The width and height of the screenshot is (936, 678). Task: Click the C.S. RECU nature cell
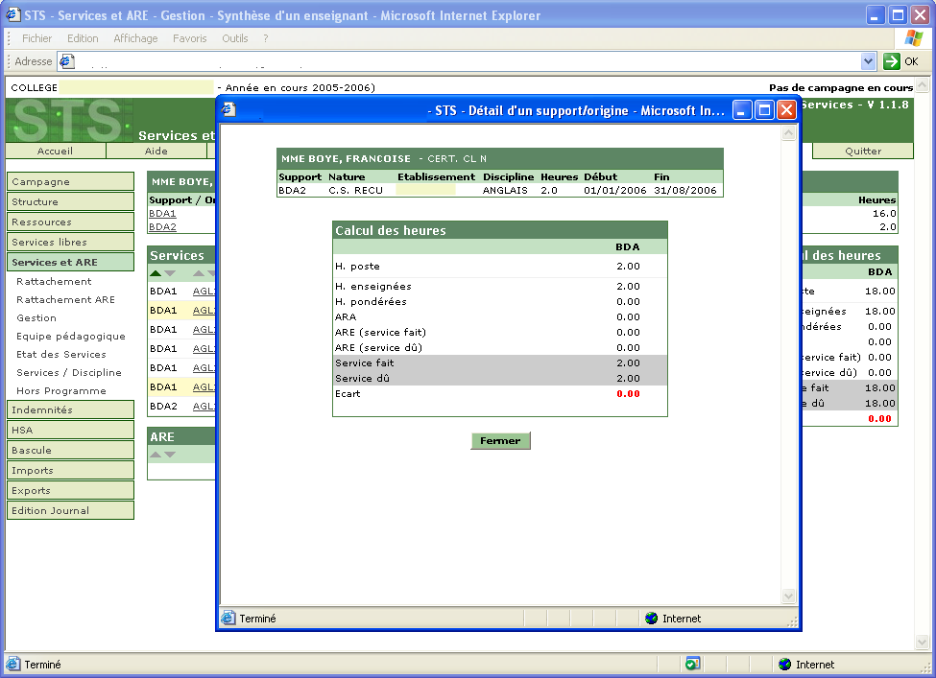(356, 190)
